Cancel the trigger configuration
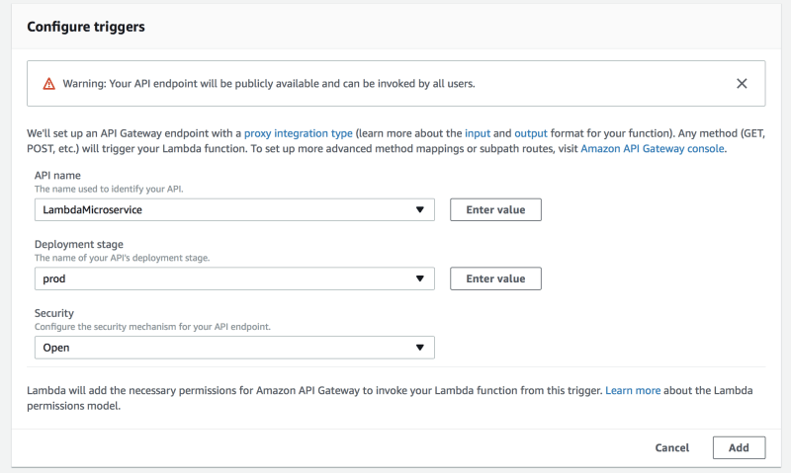 tap(672, 447)
